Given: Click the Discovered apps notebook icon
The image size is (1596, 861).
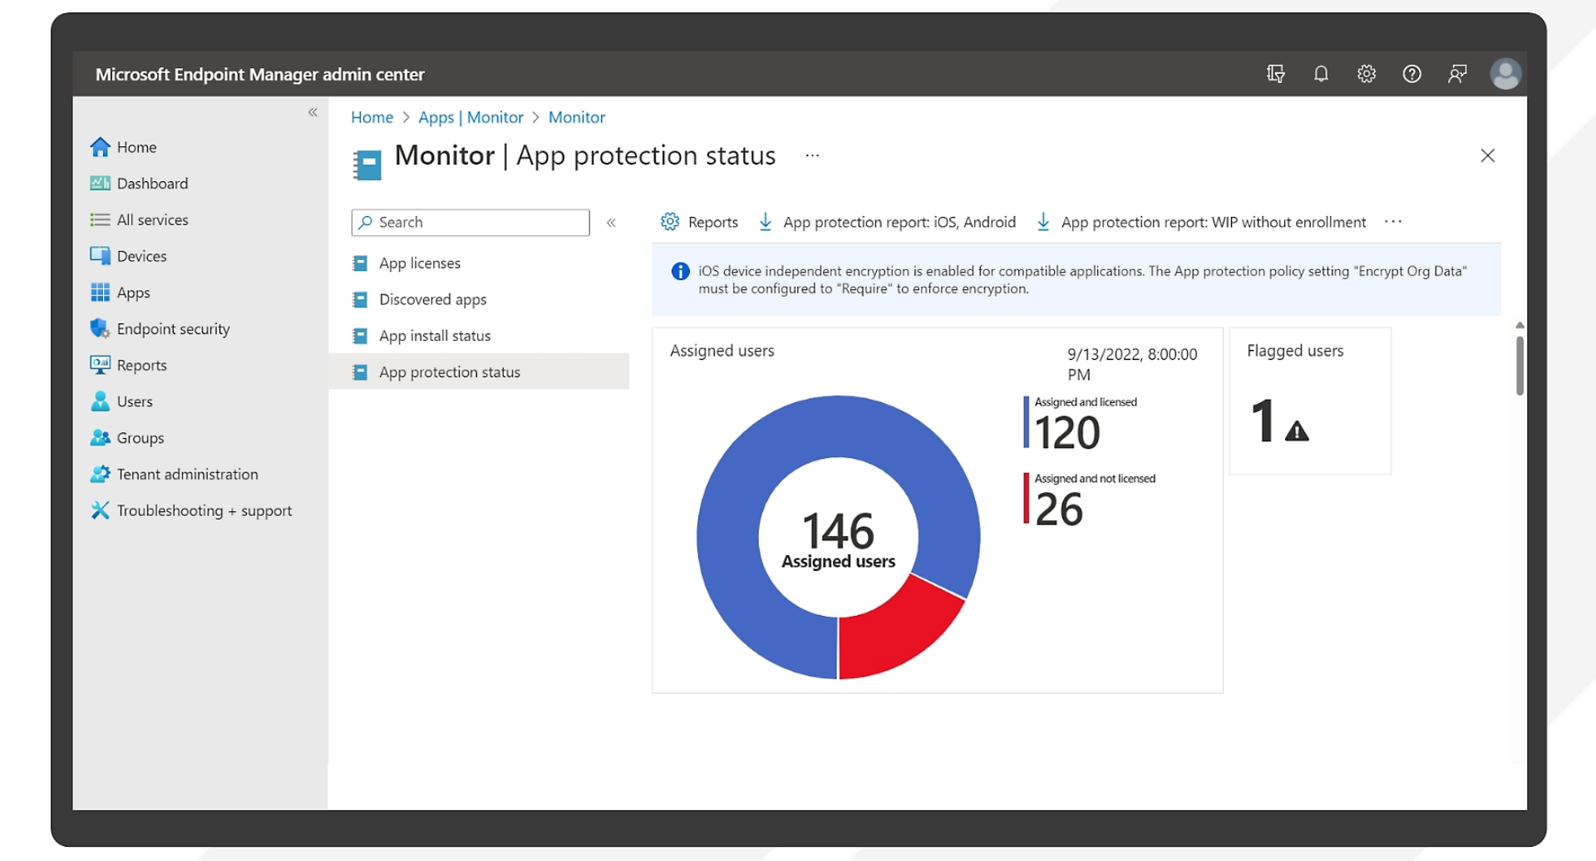Looking at the screenshot, I should tap(360, 299).
